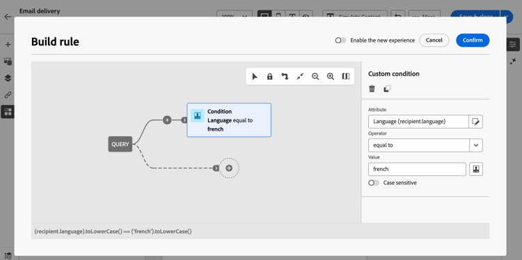Open the Operator dropdown arrow
The width and height of the screenshot is (522, 260).
click(x=476, y=145)
